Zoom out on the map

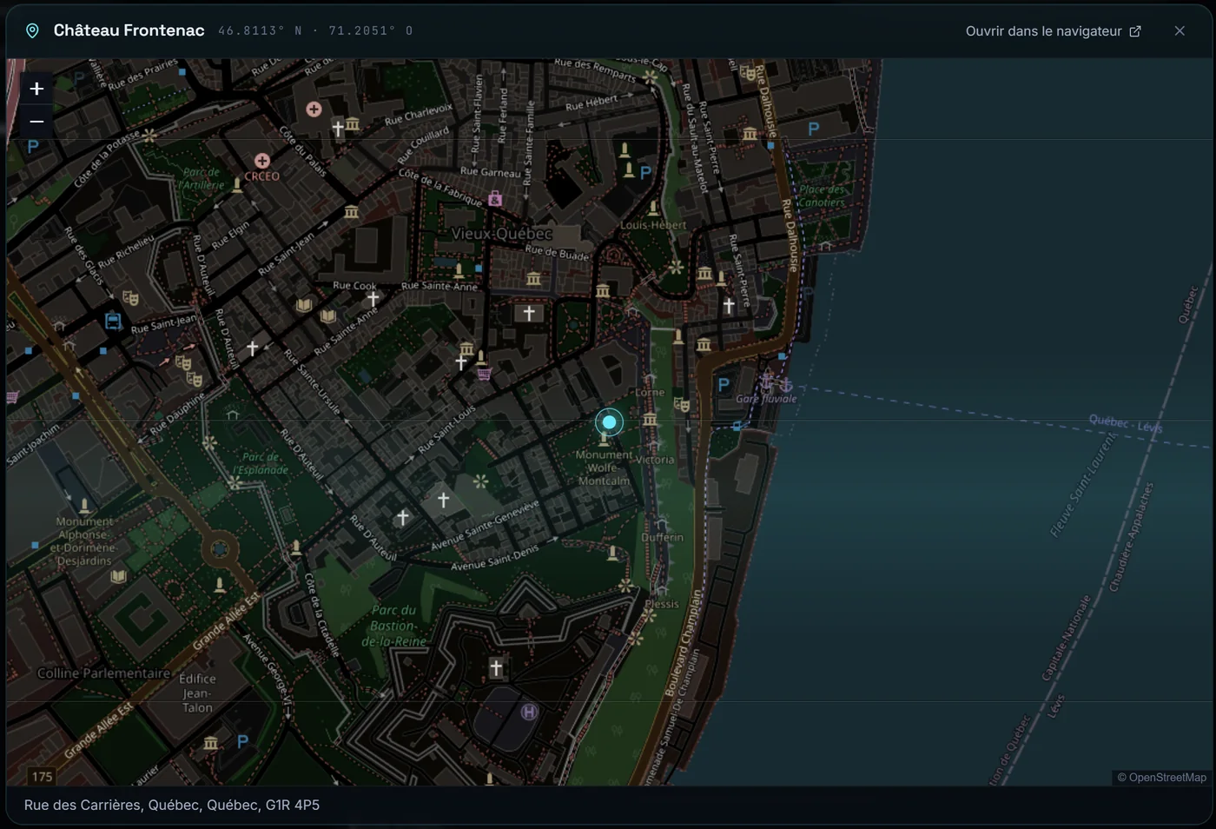36,122
